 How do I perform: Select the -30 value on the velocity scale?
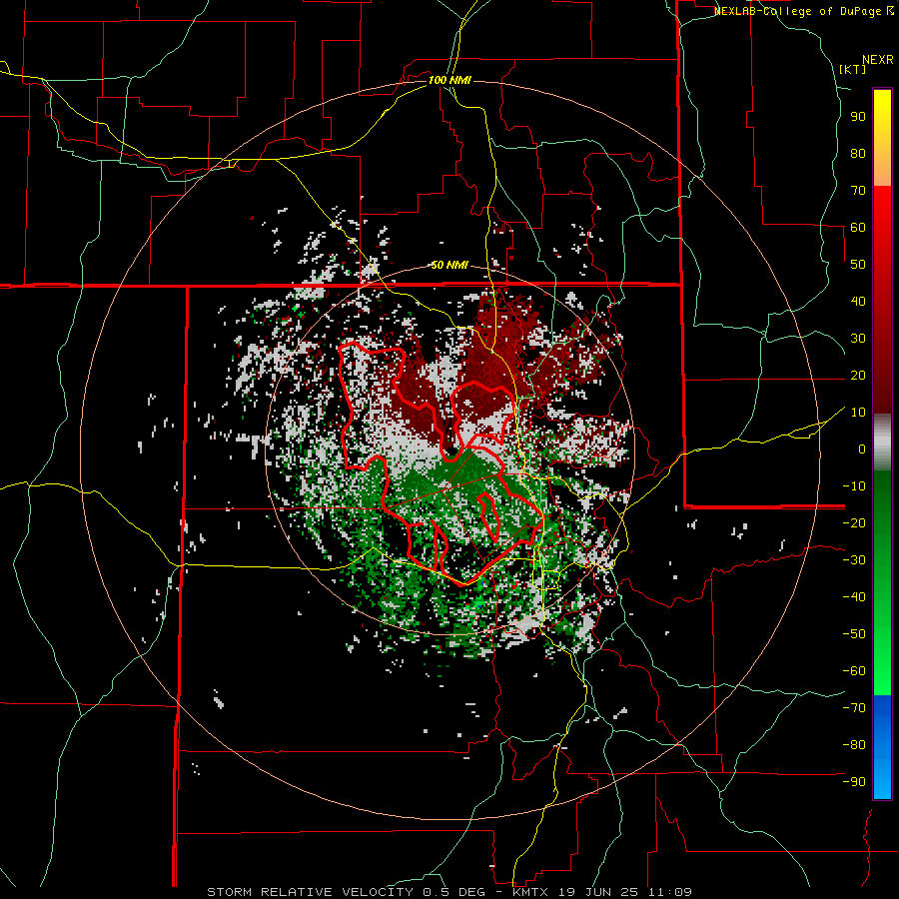pos(854,560)
